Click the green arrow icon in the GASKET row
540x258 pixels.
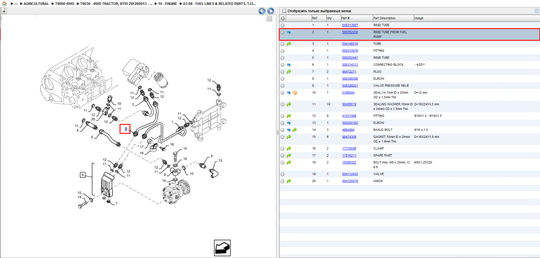coord(289,137)
